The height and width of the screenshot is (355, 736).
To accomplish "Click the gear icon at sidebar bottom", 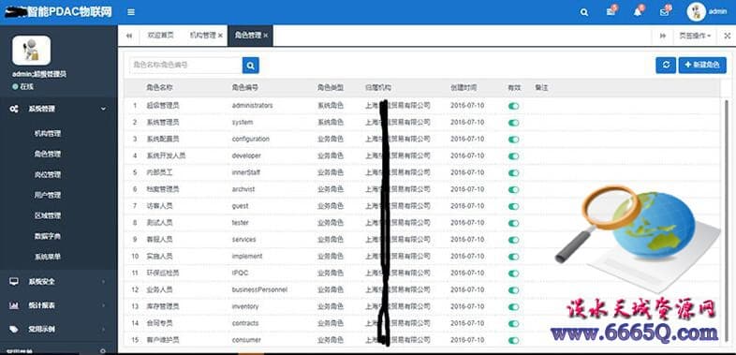I will click(103, 350).
